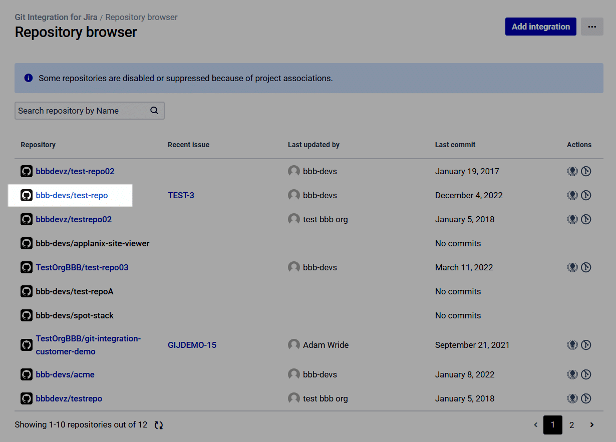616x442 pixels.
Task: Click branch icon in bbb-devs/test-repo row
Action: pyautogui.click(x=586, y=195)
